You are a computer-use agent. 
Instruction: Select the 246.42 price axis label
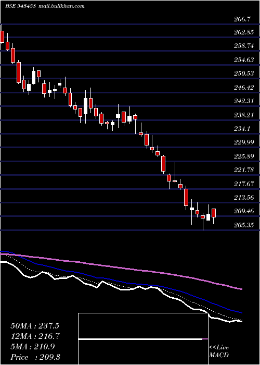click(x=244, y=88)
